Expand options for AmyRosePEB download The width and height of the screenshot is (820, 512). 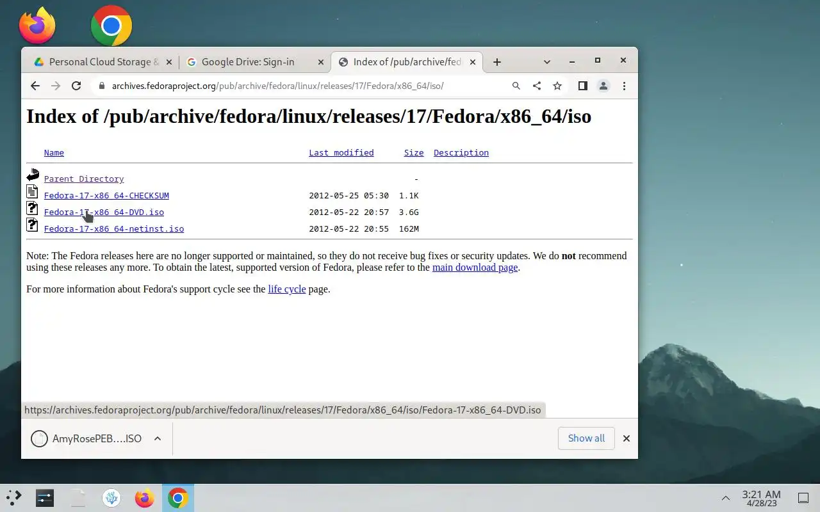click(158, 438)
